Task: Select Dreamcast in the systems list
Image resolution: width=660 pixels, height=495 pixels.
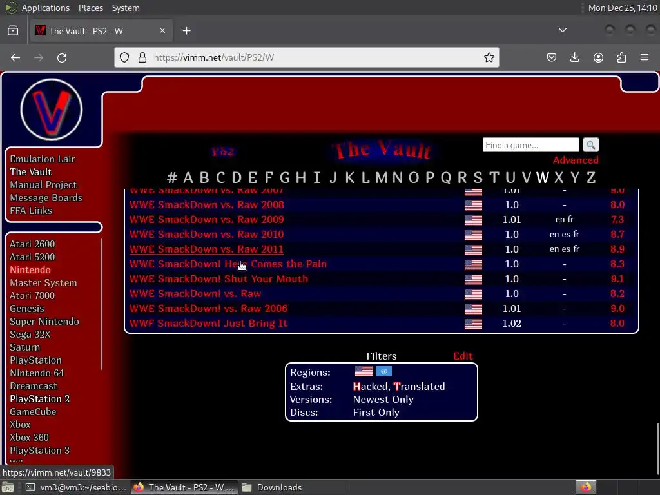Action: [x=34, y=386]
